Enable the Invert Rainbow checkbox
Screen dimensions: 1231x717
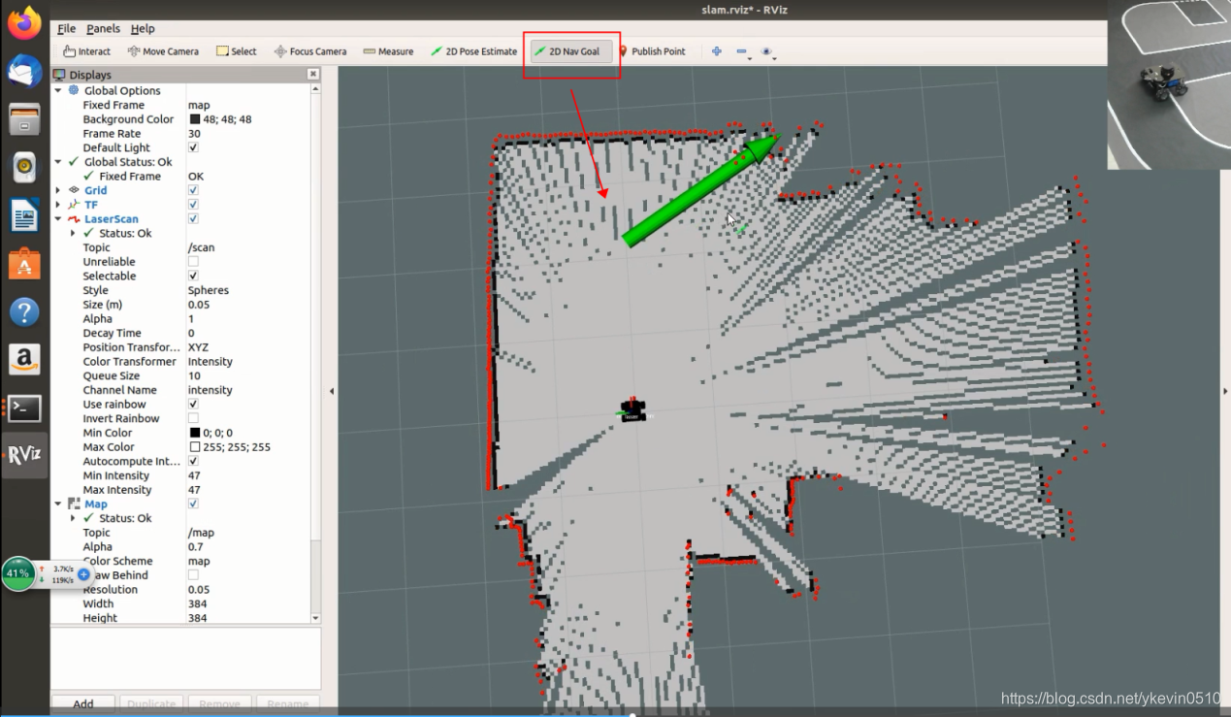coord(193,418)
